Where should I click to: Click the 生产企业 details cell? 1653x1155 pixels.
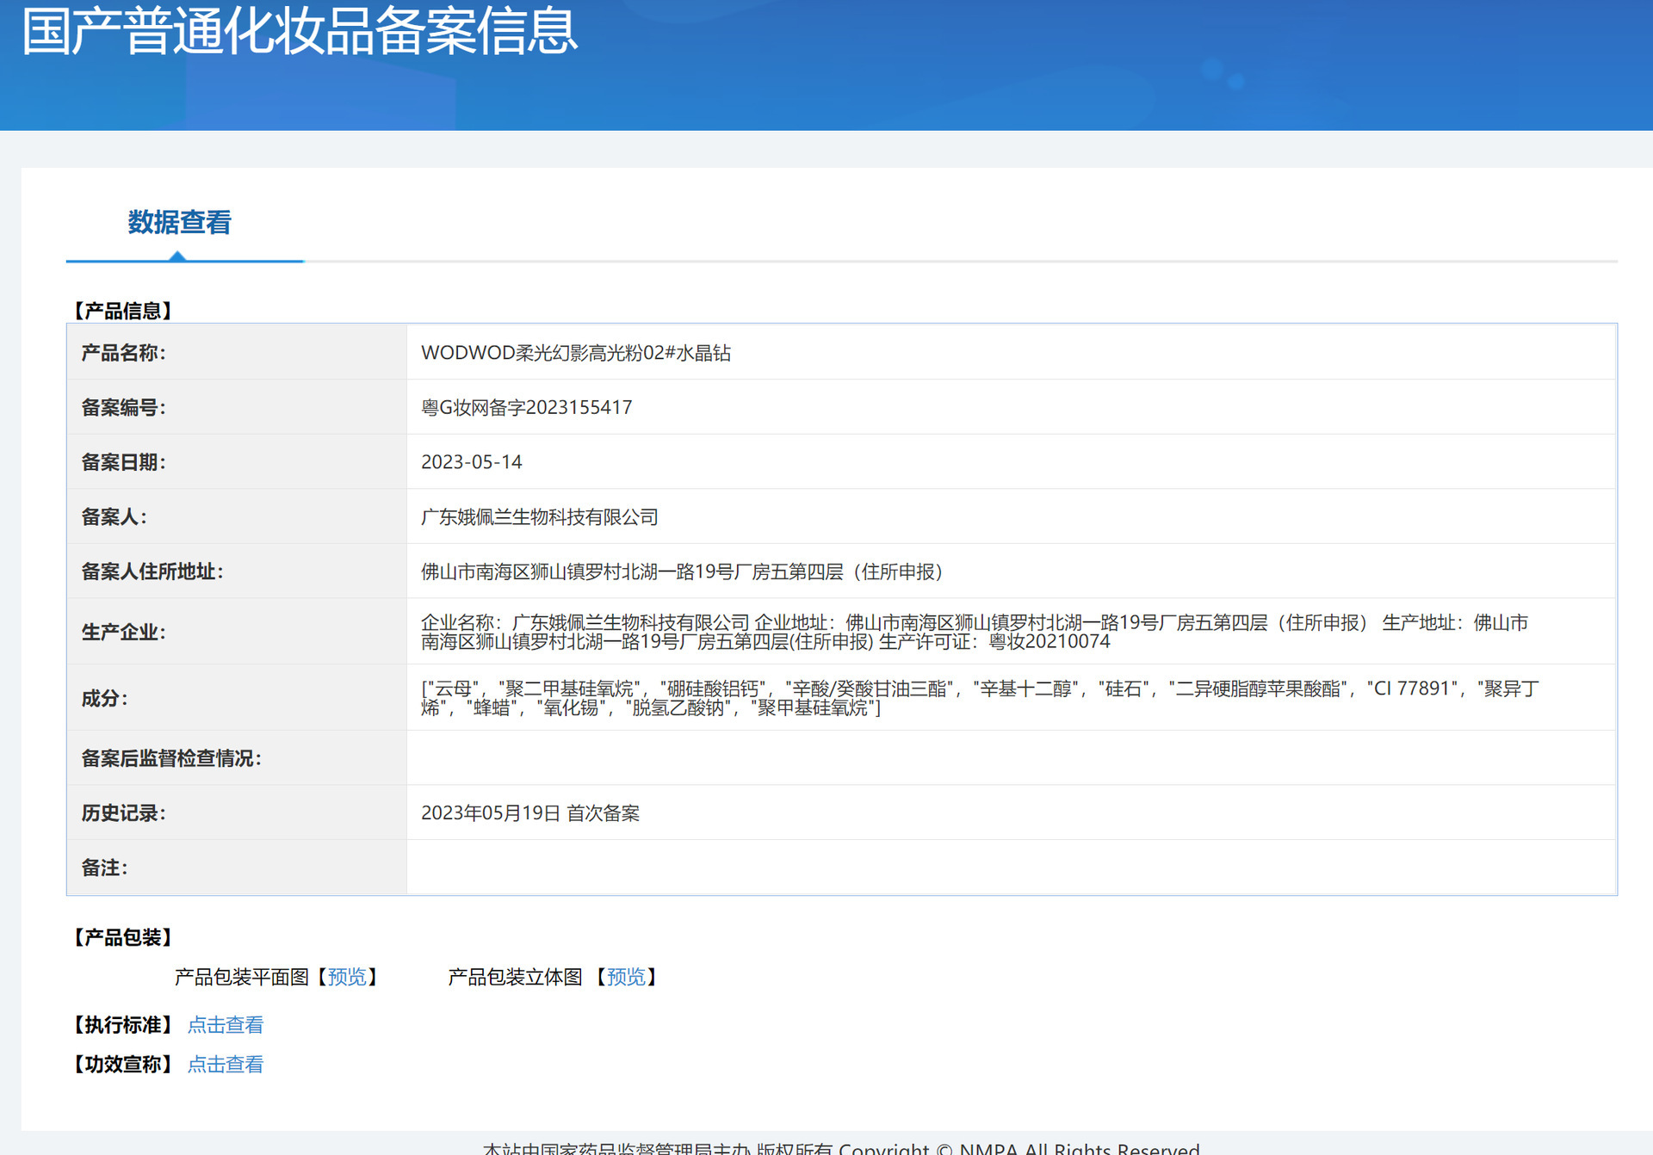(x=973, y=632)
